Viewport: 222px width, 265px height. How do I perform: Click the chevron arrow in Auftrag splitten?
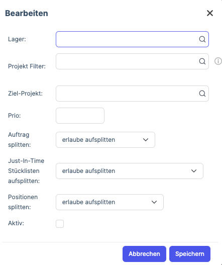point(146,140)
